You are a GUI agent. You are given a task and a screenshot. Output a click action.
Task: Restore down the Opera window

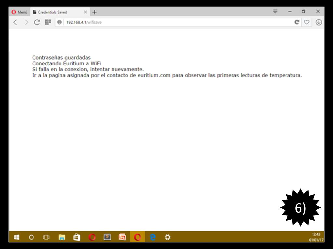(304, 11)
